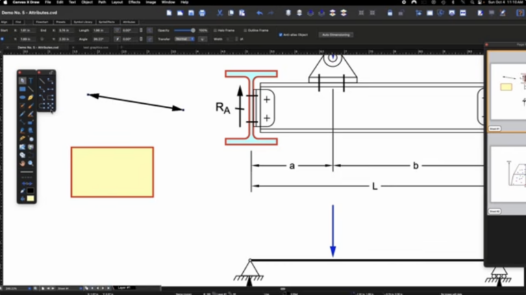The image size is (526, 295).
Task: Click the stepper beside first 0.00° field
Action: [x=141, y=31]
